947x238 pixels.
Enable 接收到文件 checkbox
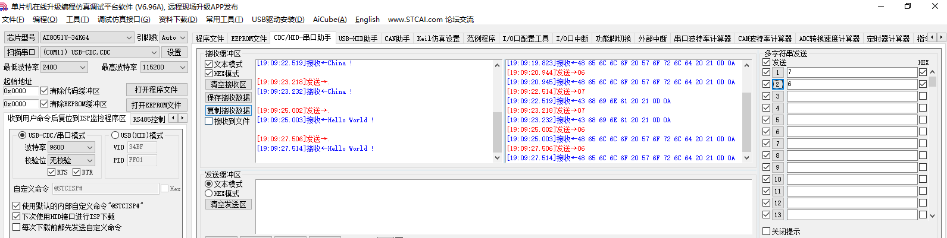[x=209, y=121]
